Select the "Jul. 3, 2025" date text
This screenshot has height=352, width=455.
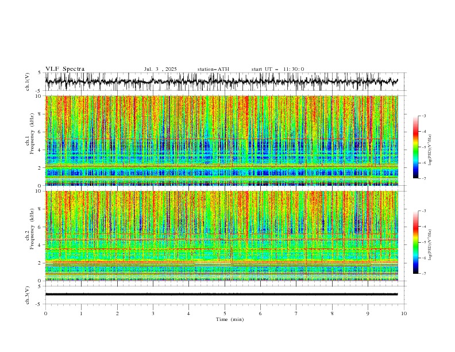160,69
